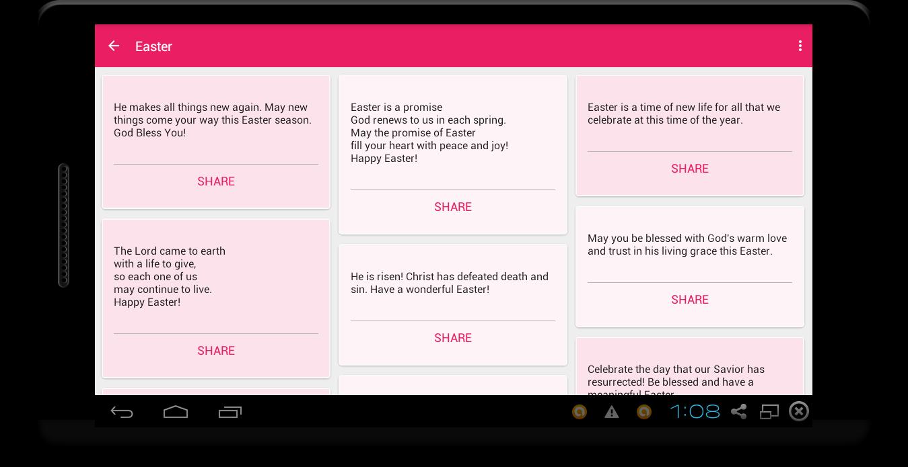Share the "He is risen!" message
The width and height of the screenshot is (908, 467).
click(x=453, y=338)
